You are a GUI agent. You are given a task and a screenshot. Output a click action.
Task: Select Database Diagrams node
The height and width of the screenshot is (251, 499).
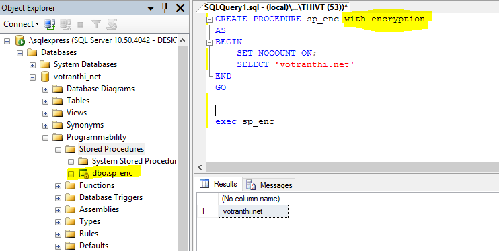tap(100, 89)
